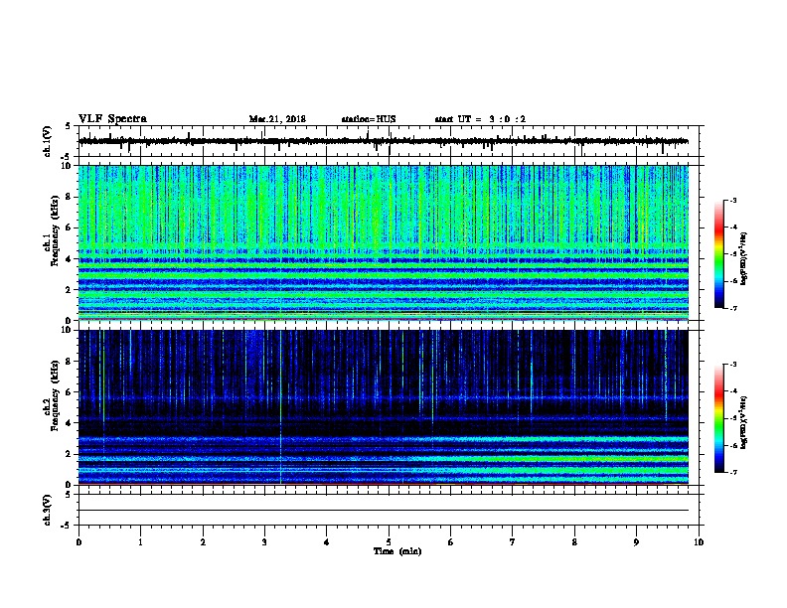Viewport: 787px width, 608px height.
Task: Click tick label '2' on the Time axis
Action: (x=203, y=542)
